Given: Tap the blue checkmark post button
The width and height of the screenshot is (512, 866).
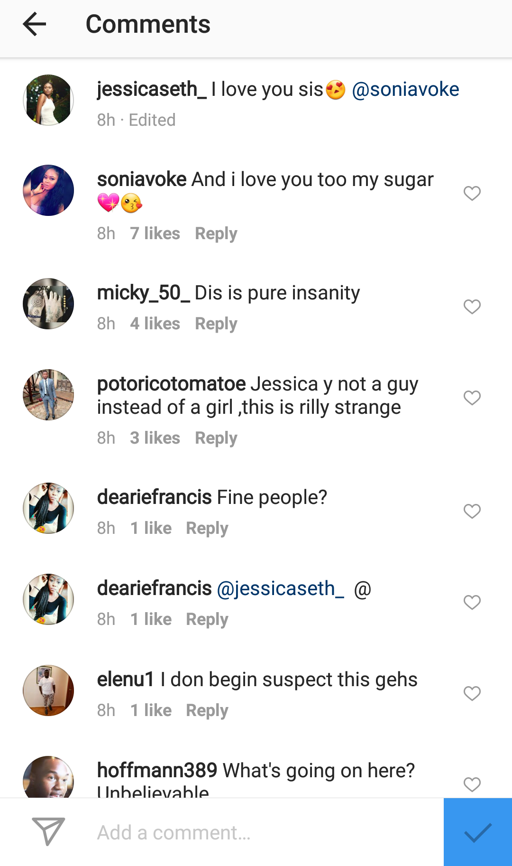Looking at the screenshot, I should coord(478,832).
